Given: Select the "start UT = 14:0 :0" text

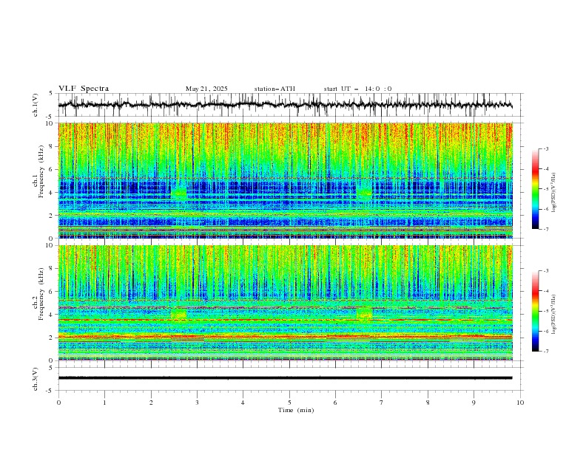Looking at the screenshot, I should (x=357, y=89).
